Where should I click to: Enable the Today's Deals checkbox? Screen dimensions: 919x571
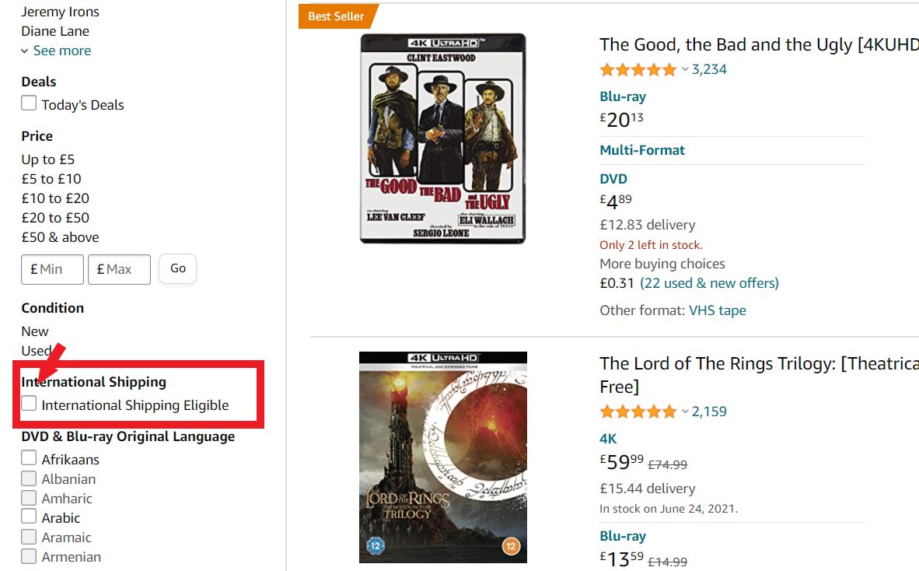[28, 102]
